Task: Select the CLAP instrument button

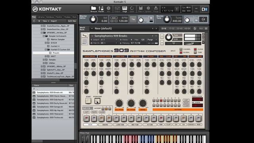Action: 168,124
